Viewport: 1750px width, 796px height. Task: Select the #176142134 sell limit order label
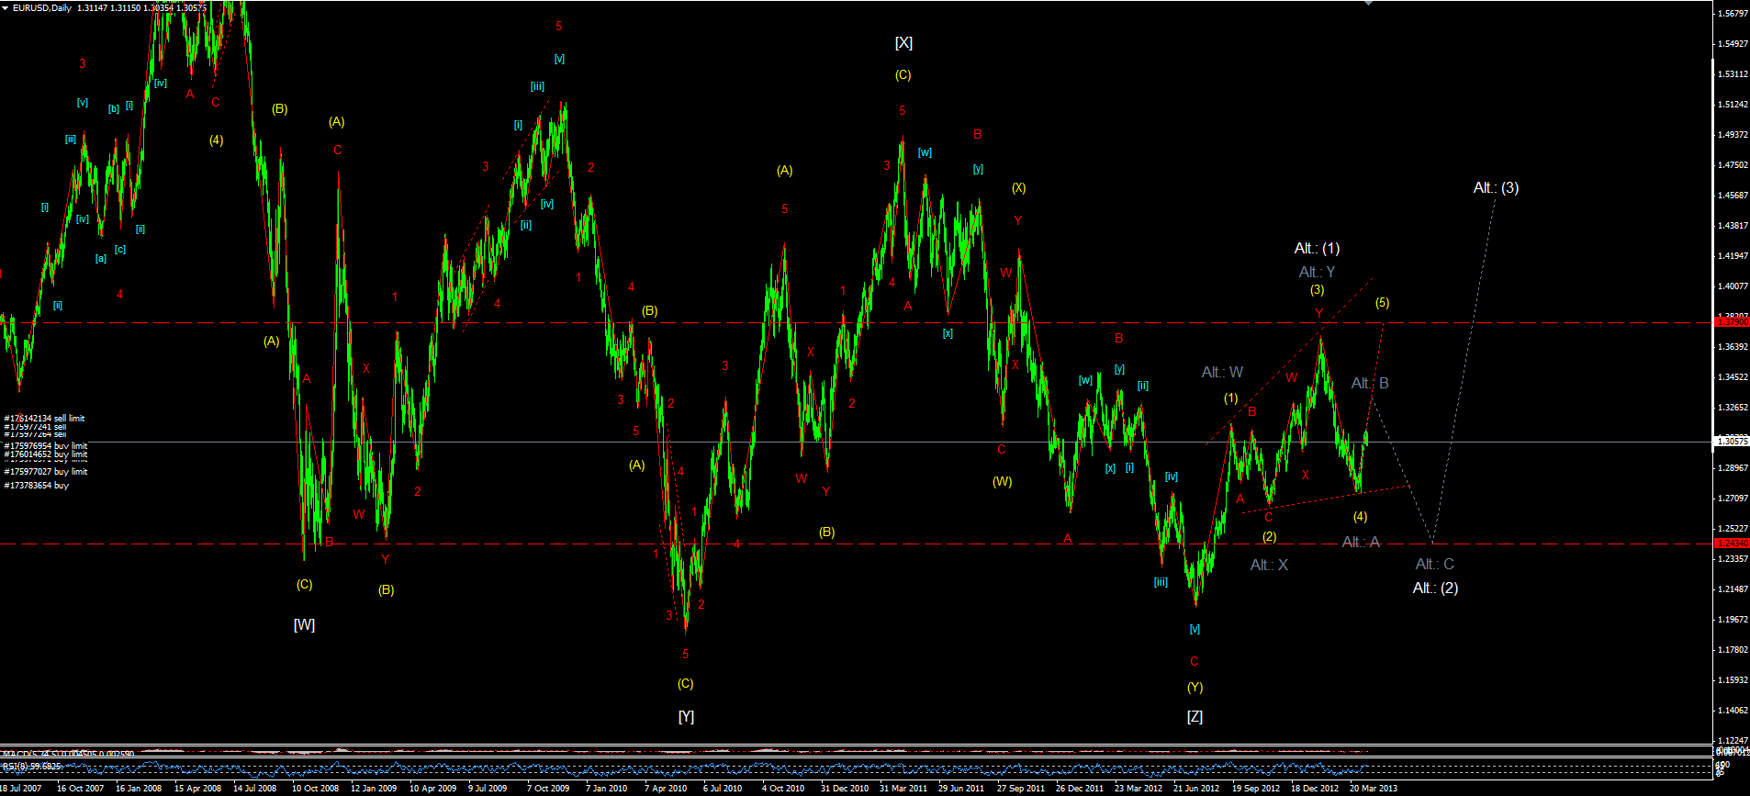coord(44,419)
